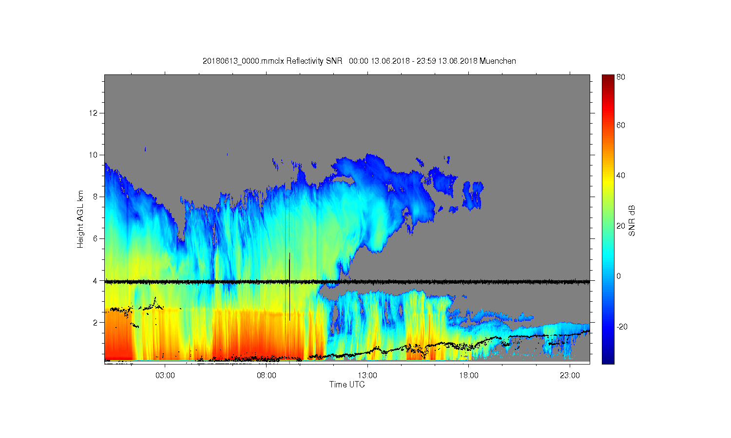Viewport: 731px width, 438px height.
Task: Click the 03:00 time tick label
Action: 165,376
